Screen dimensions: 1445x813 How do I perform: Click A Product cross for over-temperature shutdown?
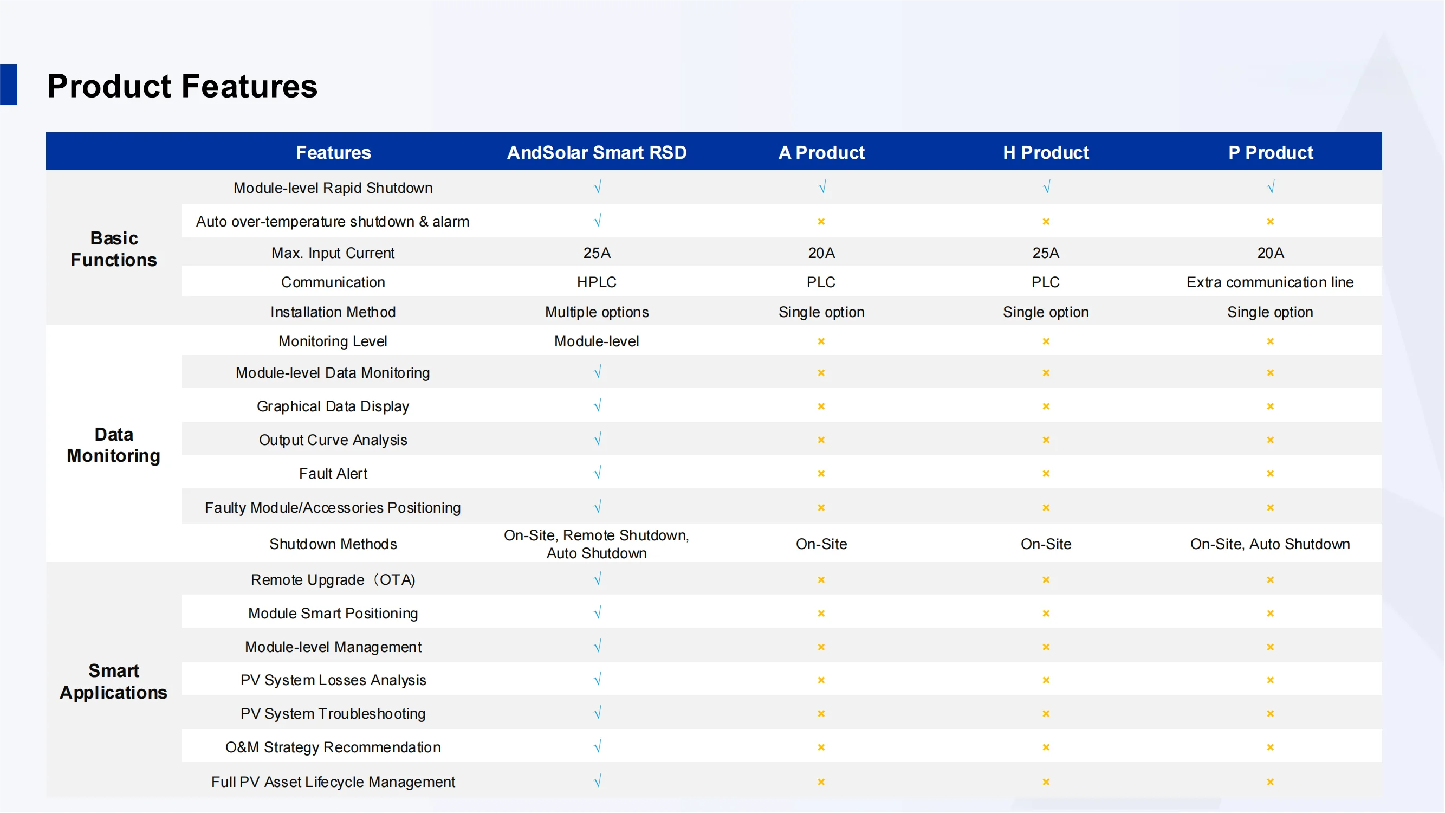pyautogui.click(x=821, y=222)
